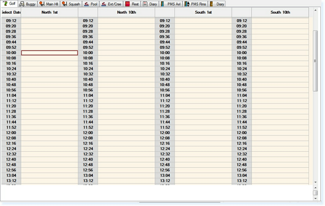Click 11:52 time left of South 1st
The height and width of the screenshot is (206, 325).
tap(165, 128)
